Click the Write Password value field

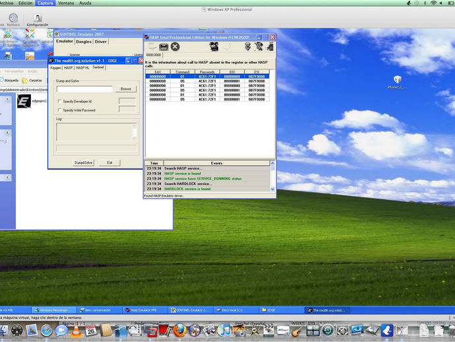pos(127,109)
